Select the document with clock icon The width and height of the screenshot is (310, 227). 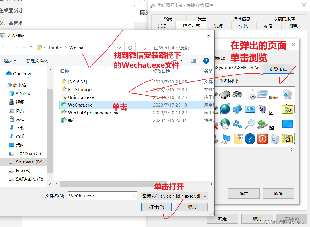coord(250,94)
